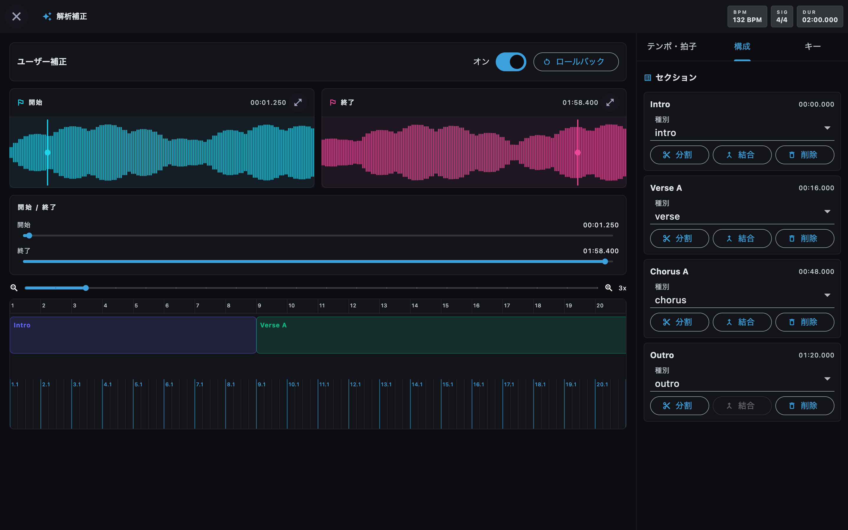Screen dimensions: 848x530
Task: Open the Intro 種別 dropdown
Action: pyautogui.click(x=742, y=128)
